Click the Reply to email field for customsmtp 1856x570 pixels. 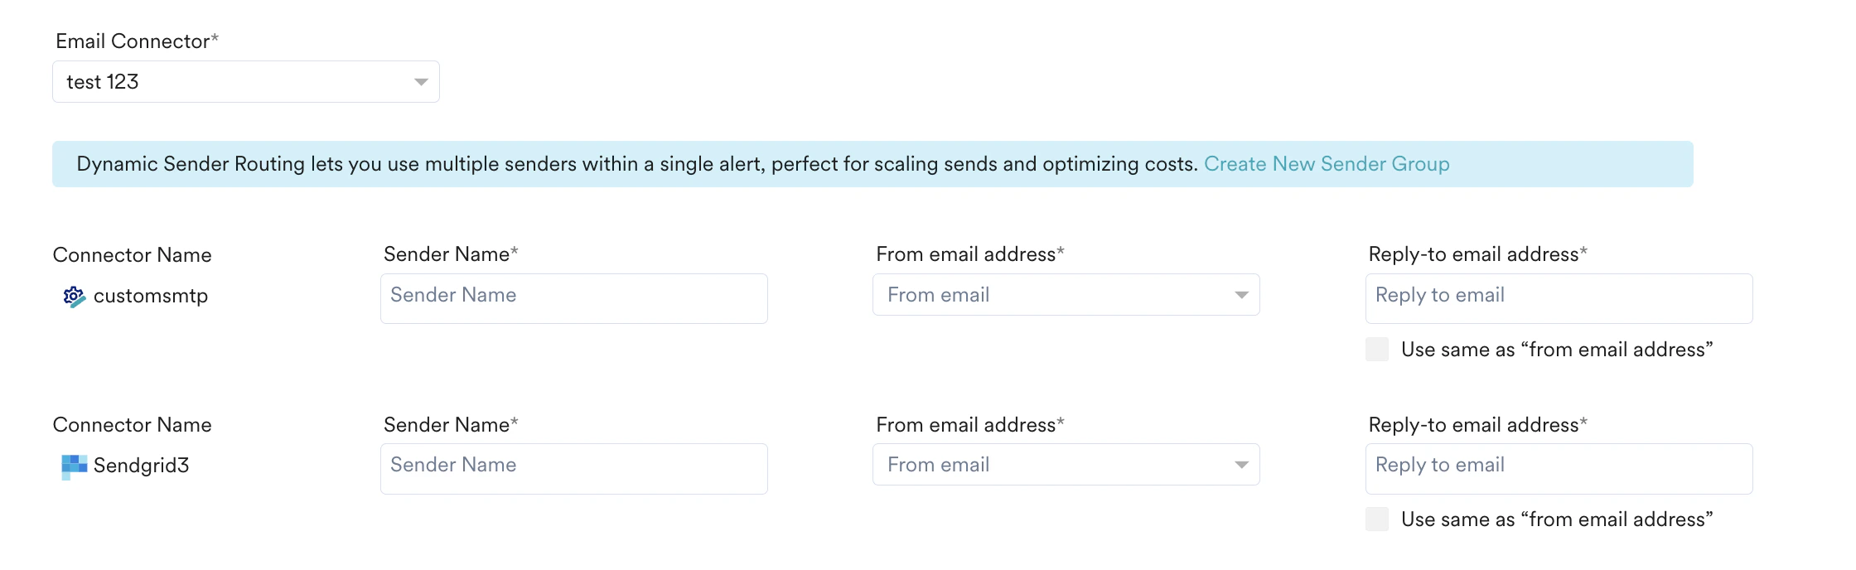click(1558, 298)
